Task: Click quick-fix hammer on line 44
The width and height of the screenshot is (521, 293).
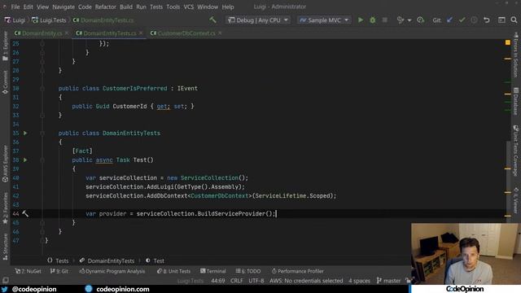Action: click(25, 213)
